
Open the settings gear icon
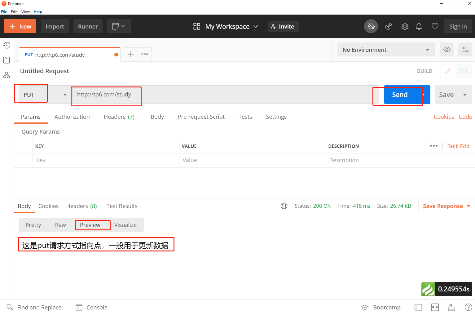(405, 26)
